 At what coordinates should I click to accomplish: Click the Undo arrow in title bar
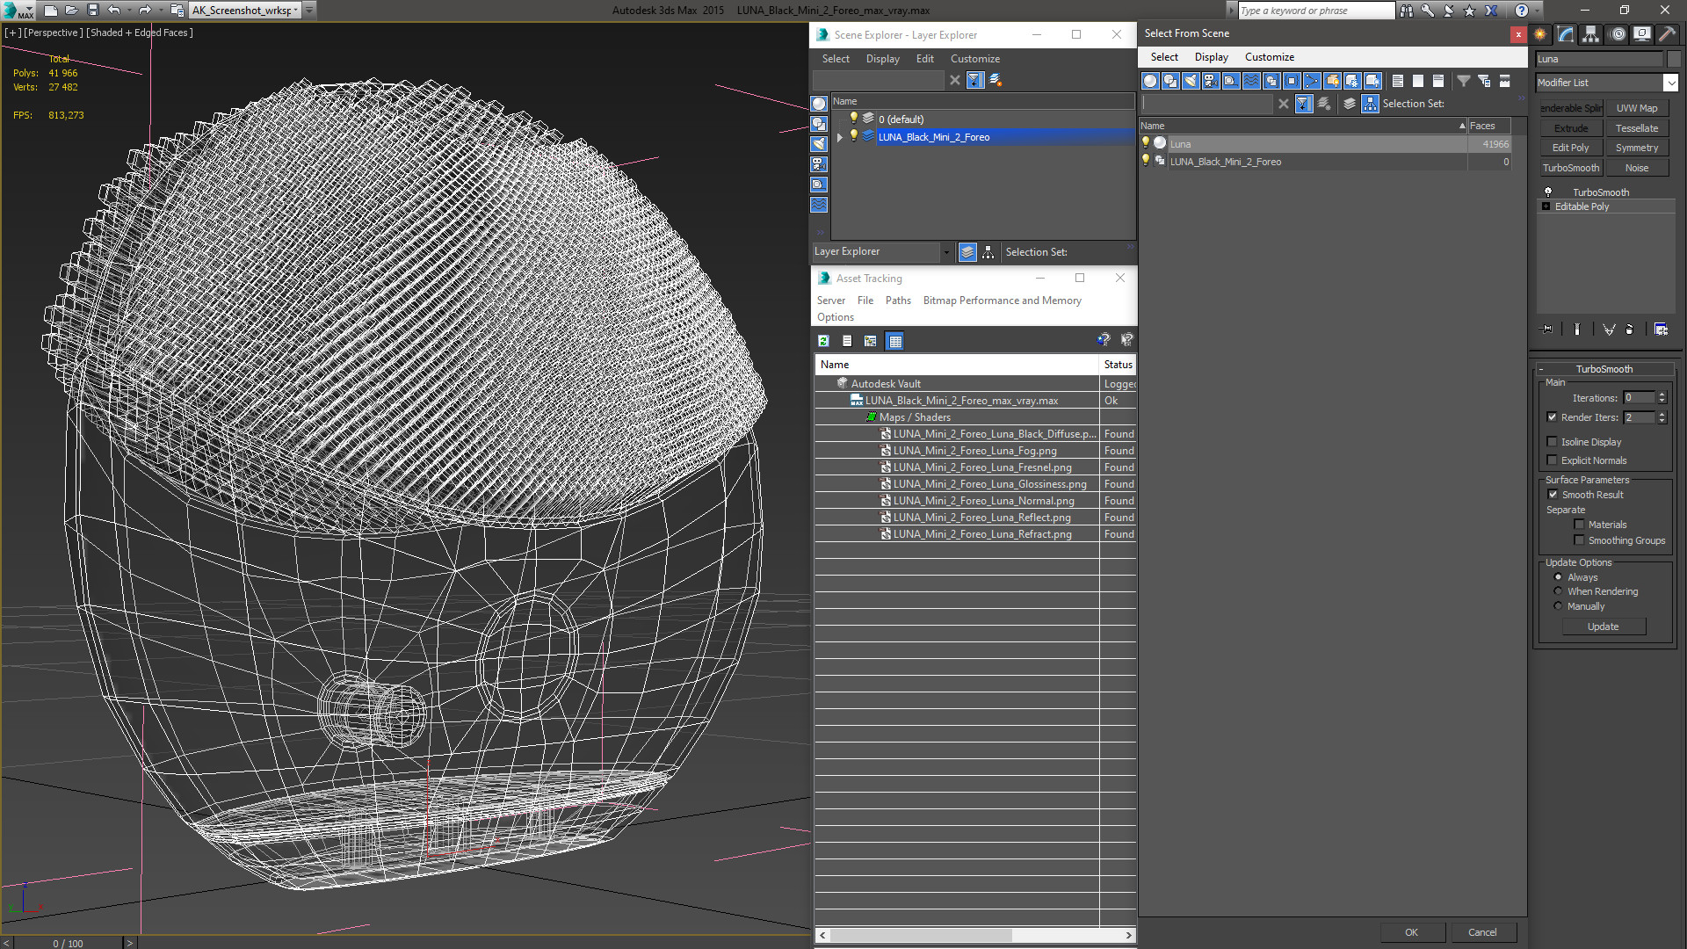[x=113, y=11]
